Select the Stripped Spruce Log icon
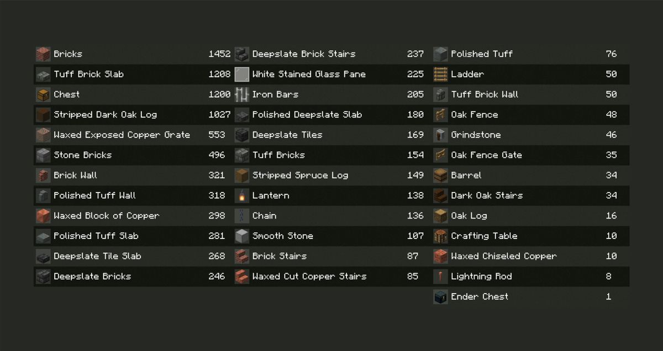Screen dimensions: 663x351 (x=242, y=175)
